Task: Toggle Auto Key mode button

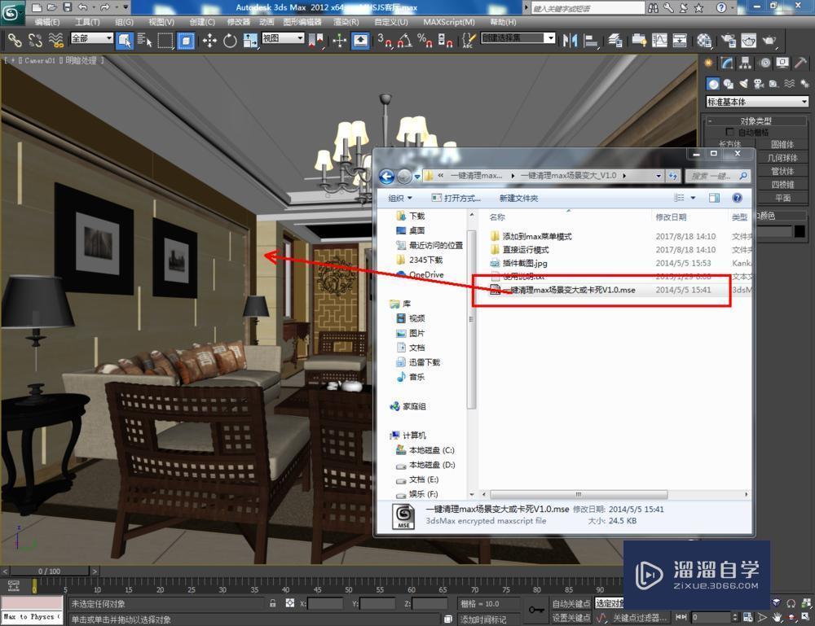Action: 570,604
